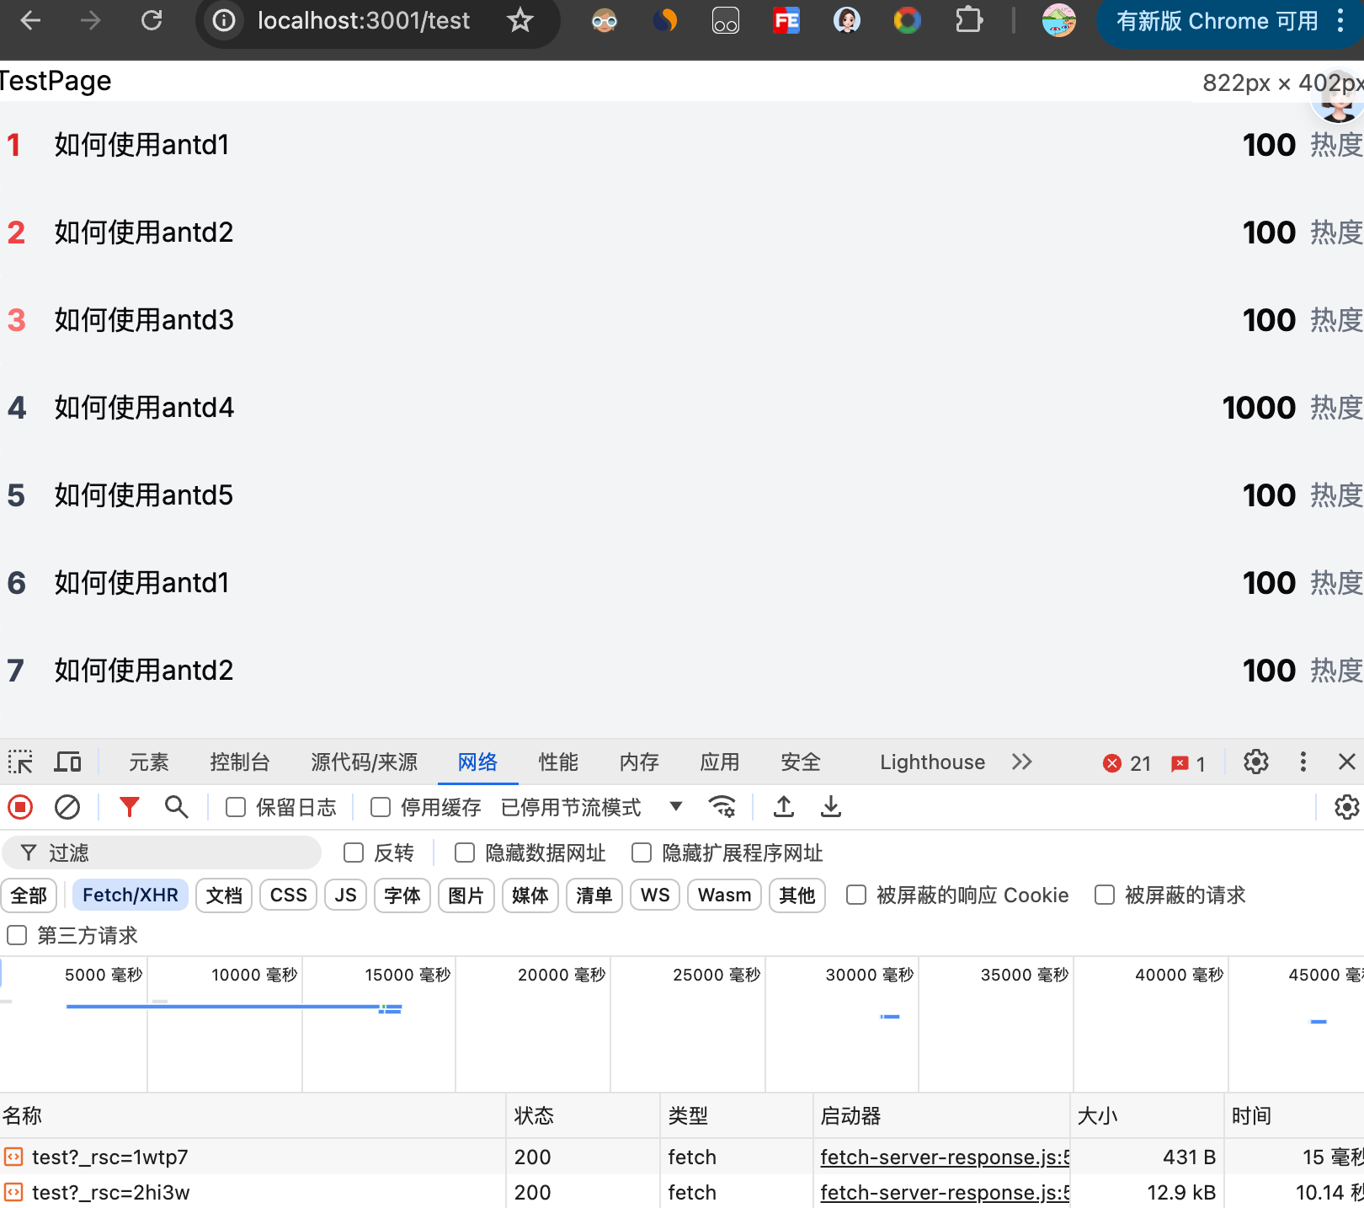Open network search with magnifier icon
This screenshot has height=1208, width=1364.
click(176, 807)
